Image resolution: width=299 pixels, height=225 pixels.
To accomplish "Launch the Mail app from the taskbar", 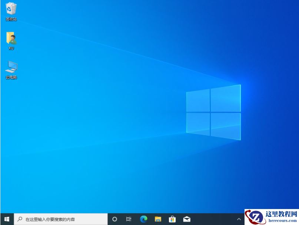I will [186, 219].
